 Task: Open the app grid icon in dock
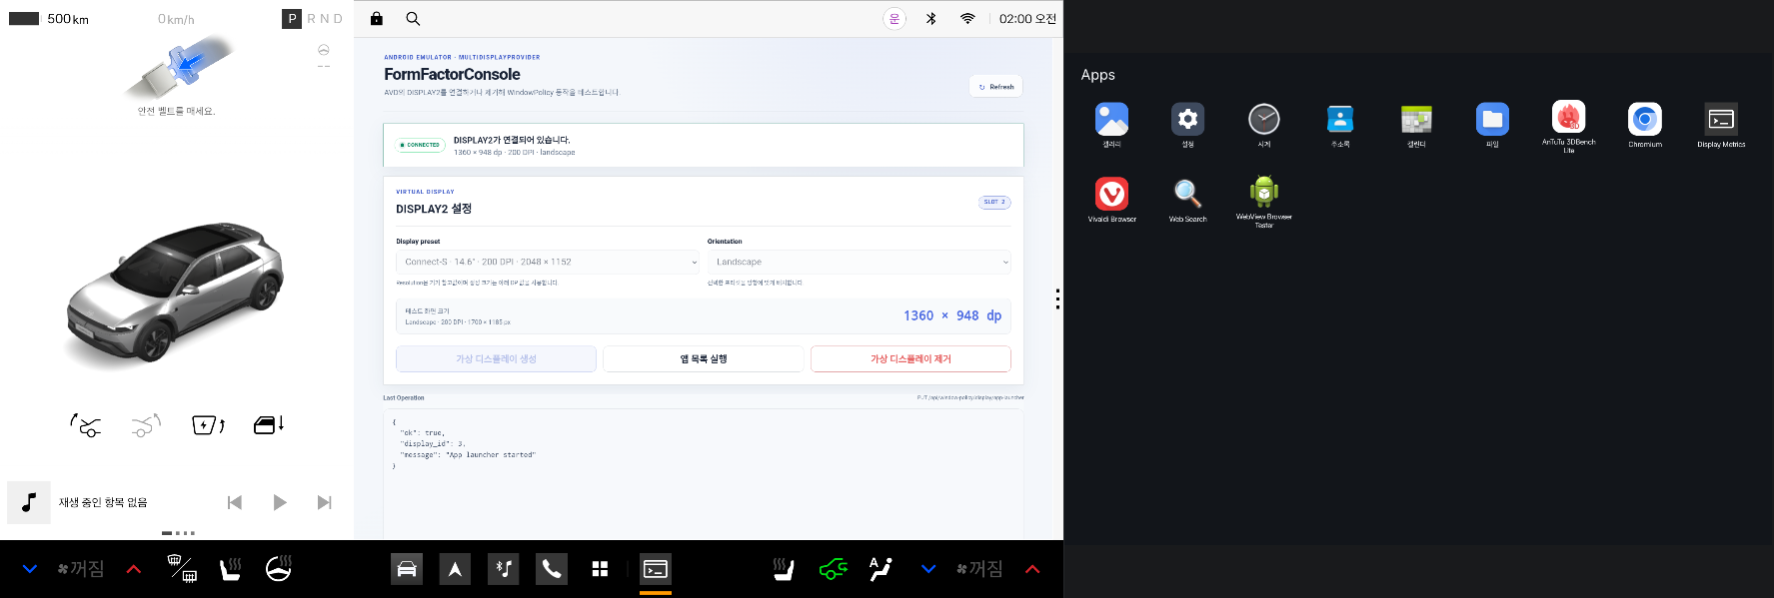600,569
